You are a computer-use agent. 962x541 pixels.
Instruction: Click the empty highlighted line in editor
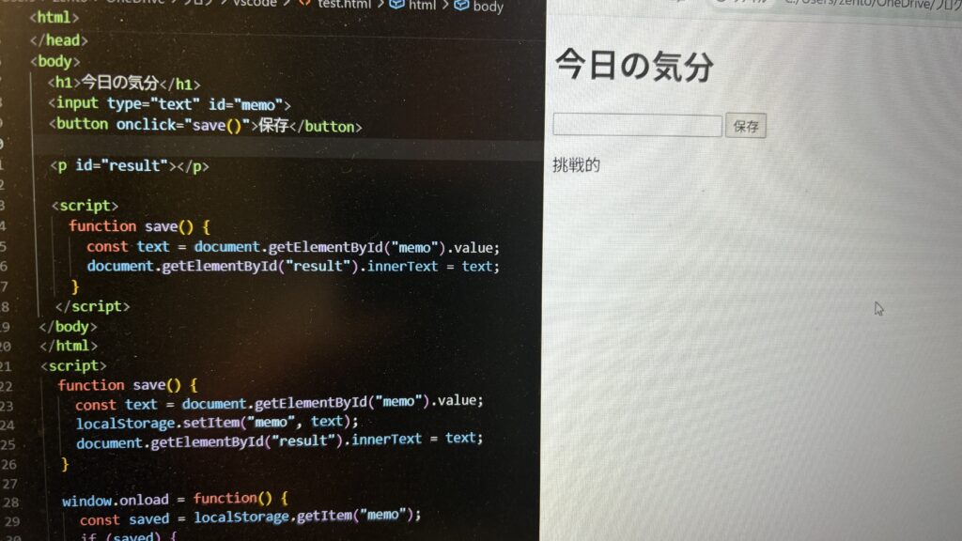(x=282, y=147)
